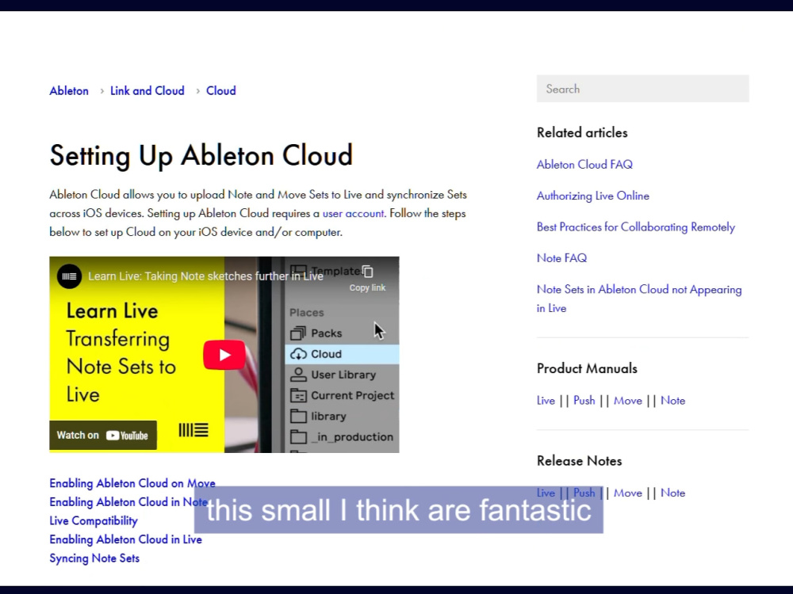This screenshot has height=594, width=793.
Task: Open Link and Cloud breadcrumb
Action: click(147, 91)
